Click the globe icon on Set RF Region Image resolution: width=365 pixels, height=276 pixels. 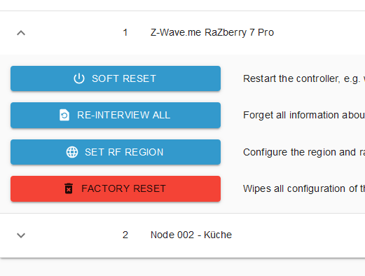point(72,152)
